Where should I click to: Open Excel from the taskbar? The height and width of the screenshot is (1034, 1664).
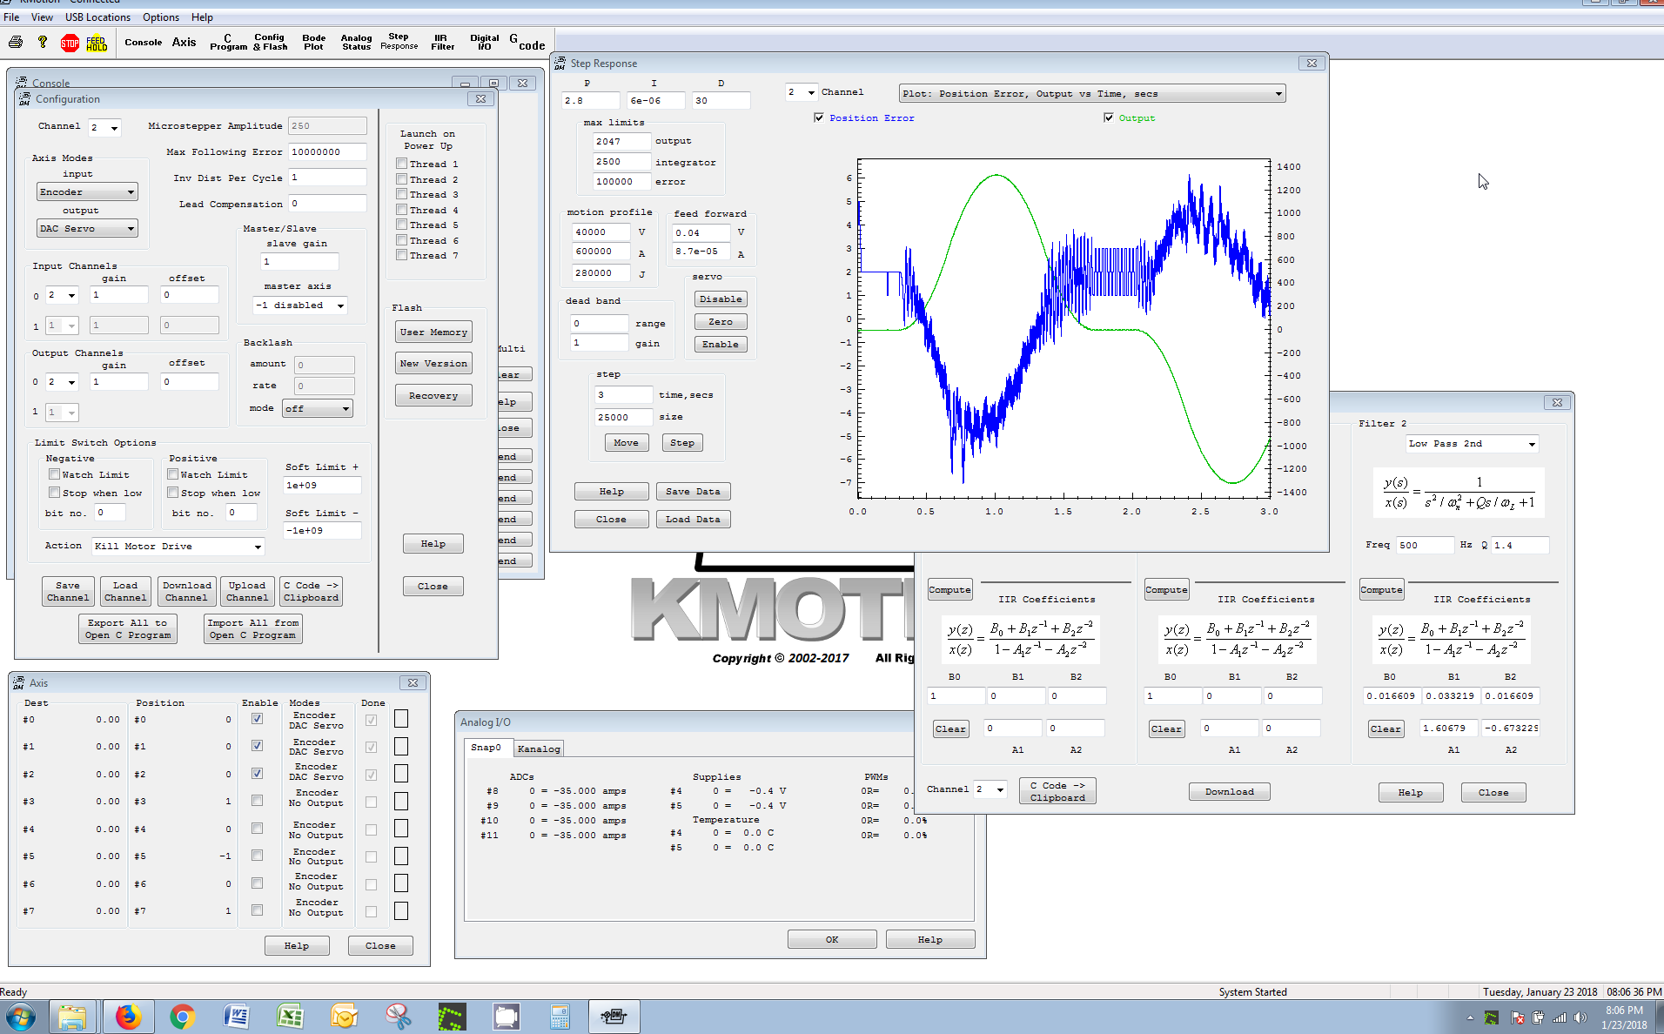pos(290,1016)
